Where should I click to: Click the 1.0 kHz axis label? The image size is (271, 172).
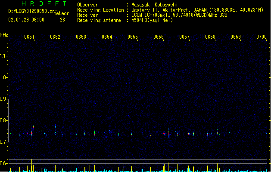click(3, 77)
